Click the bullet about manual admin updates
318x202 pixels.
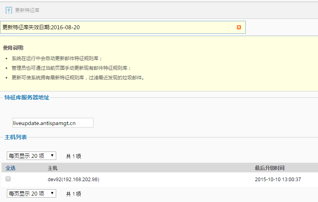click(x=71, y=68)
